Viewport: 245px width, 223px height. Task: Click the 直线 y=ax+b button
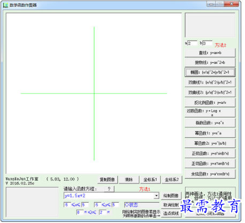[210, 53]
